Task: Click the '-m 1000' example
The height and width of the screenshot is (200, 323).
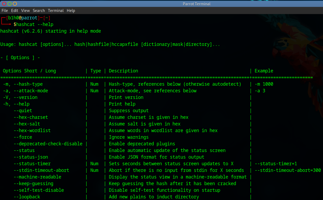Action: pyautogui.click(x=264, y=84)
